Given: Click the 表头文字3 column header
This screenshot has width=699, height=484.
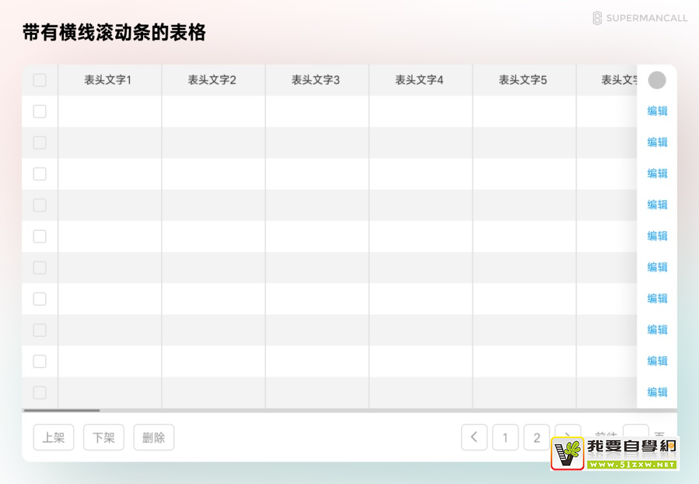Looking at the screenshot, I should (x=316, y=80).
